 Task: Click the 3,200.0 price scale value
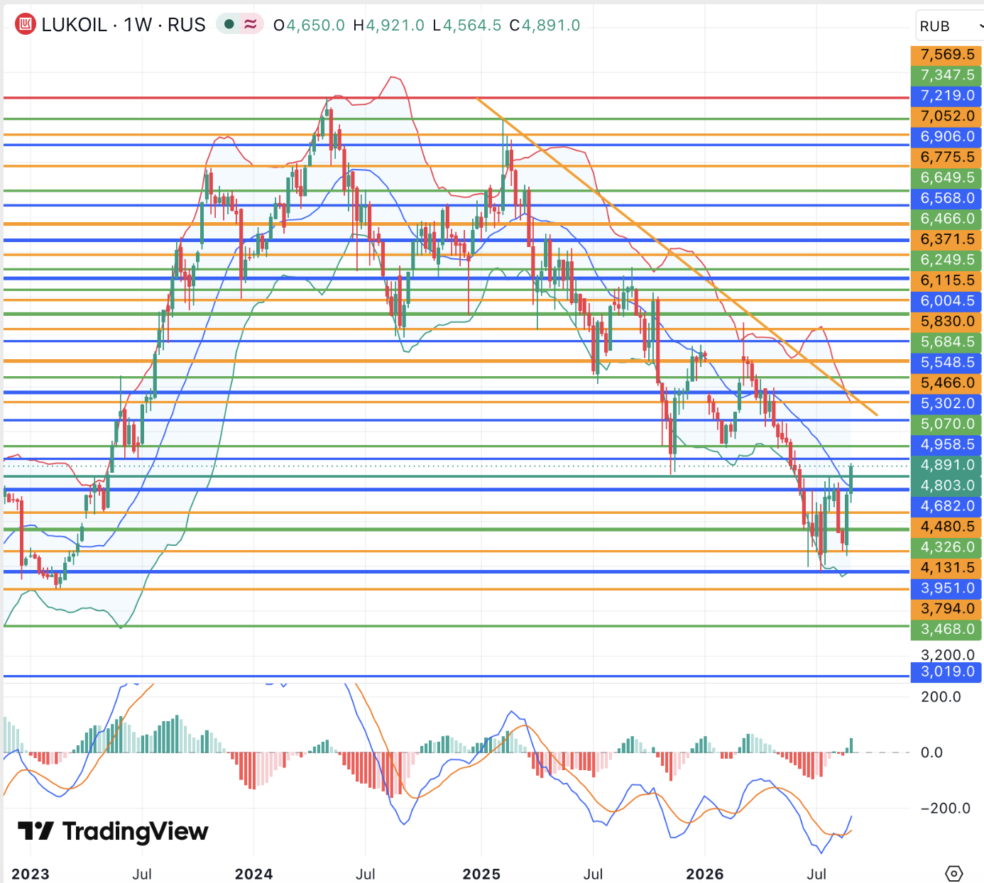click(x=947, y=654)
